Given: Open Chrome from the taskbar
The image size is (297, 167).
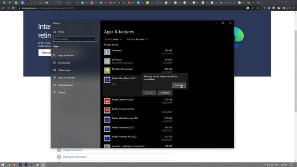Looking at the screenshot, I should (x=9, y=165).
